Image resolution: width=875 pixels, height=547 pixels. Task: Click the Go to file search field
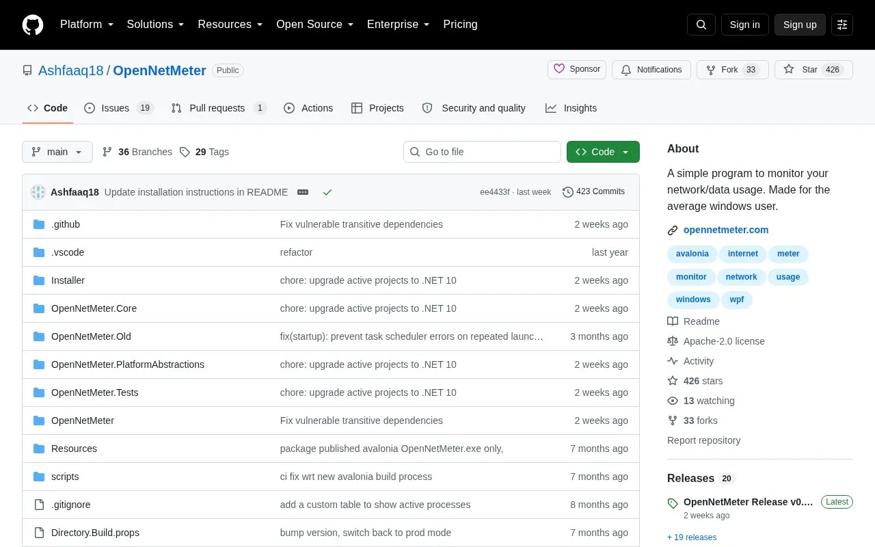coord(482,152)
